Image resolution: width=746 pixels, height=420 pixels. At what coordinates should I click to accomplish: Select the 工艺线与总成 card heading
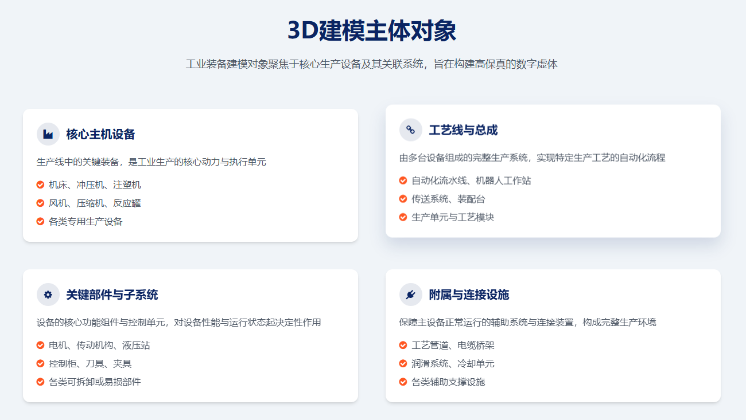pyautogui.click(x=464, y=130)
